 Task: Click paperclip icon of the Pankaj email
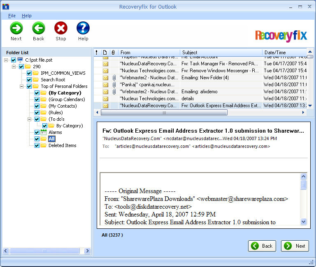click(114, 85)
